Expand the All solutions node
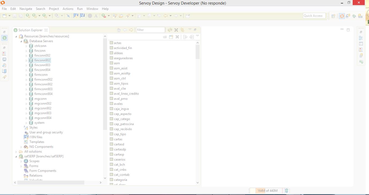 coord(16,152)
